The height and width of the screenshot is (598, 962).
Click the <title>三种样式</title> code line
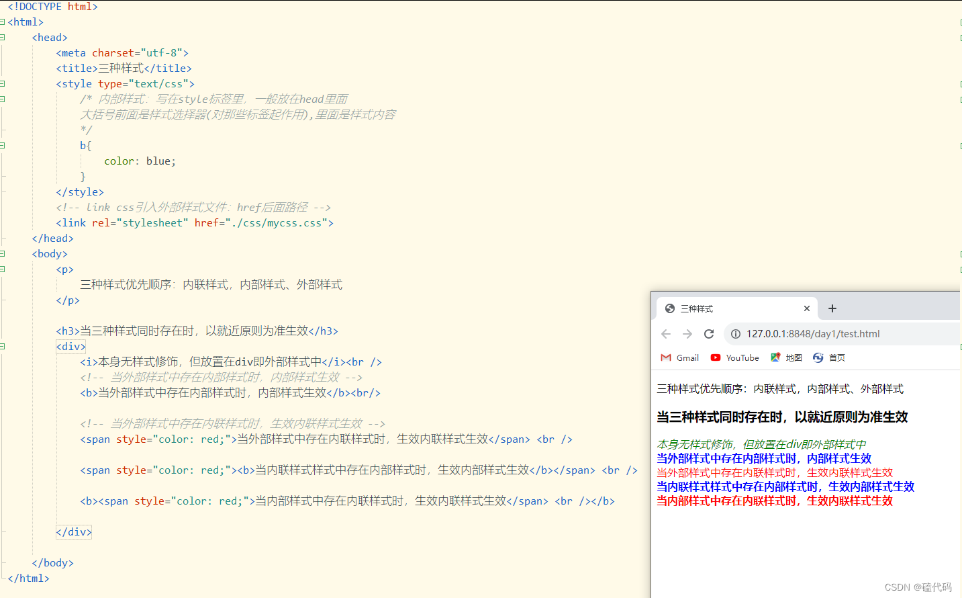pos(124,69)
